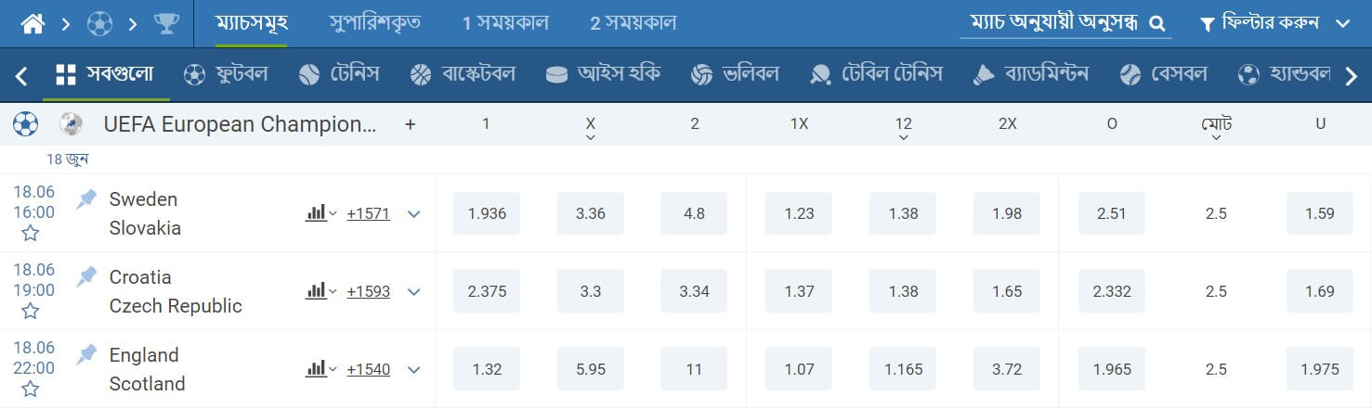Pin the Croatia vs Czech Republic match
The height and width of the screenshot is (409, 1372).
[86, 276]
